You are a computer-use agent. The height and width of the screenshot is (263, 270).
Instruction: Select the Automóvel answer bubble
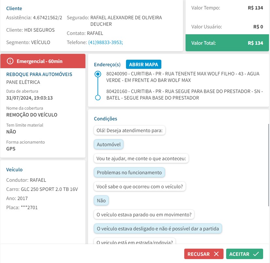point(109,144)
